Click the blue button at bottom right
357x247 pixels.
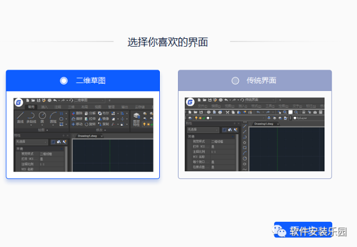pos(303,230)
